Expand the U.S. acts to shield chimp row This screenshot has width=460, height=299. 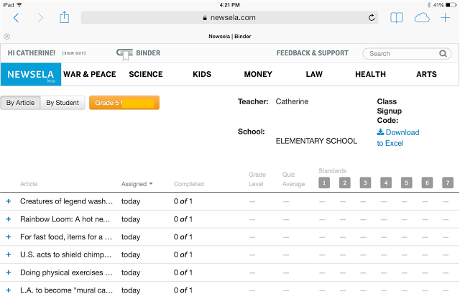click(9, 254)
